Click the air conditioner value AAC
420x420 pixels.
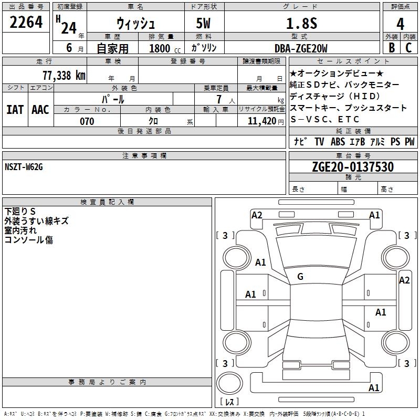tap(40, 110)
